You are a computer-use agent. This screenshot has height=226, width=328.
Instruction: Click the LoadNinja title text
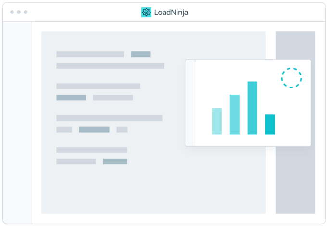171,13
